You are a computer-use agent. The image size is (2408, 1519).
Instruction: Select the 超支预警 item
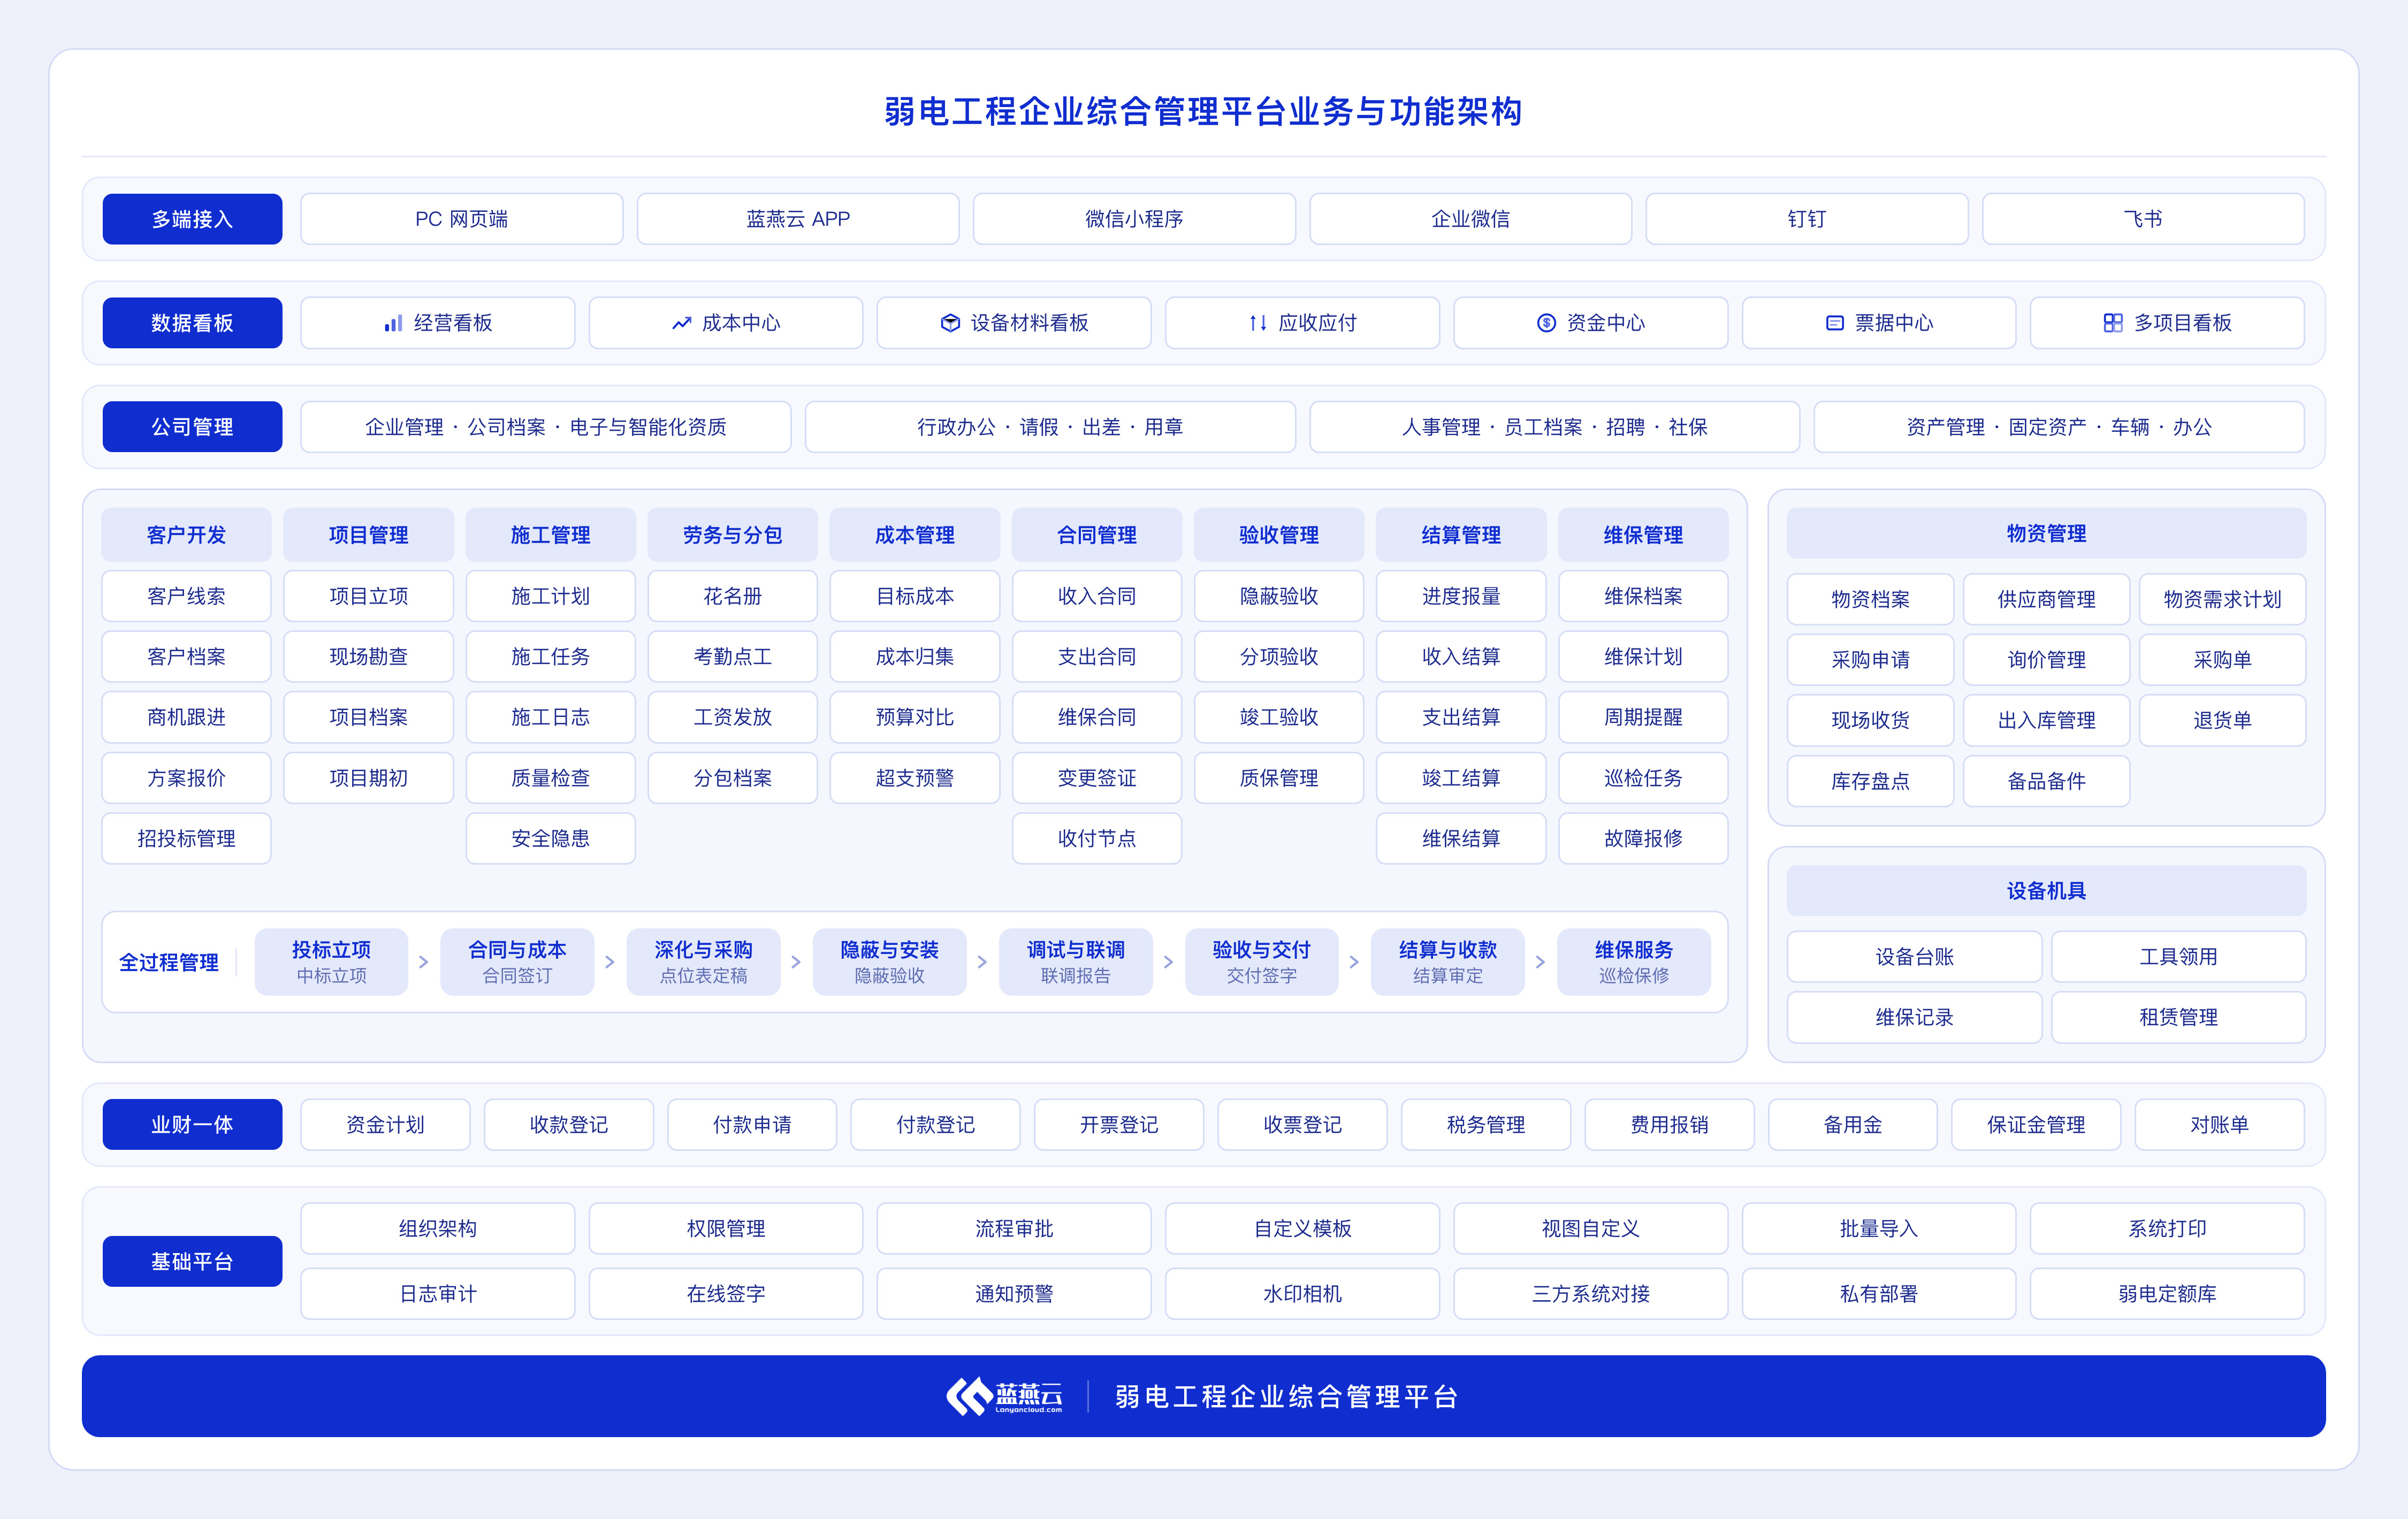click(914, 778)
